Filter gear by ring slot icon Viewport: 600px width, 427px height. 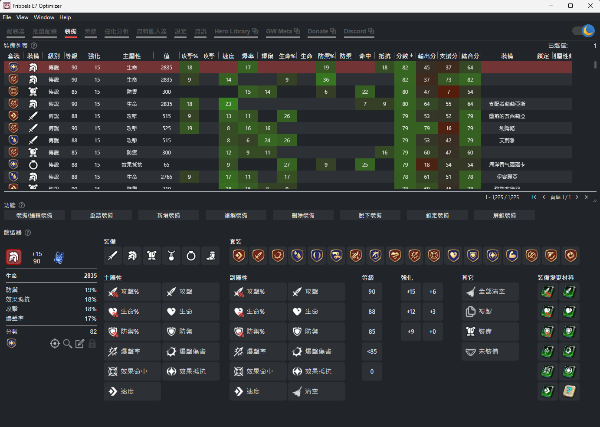click(191, 256)
